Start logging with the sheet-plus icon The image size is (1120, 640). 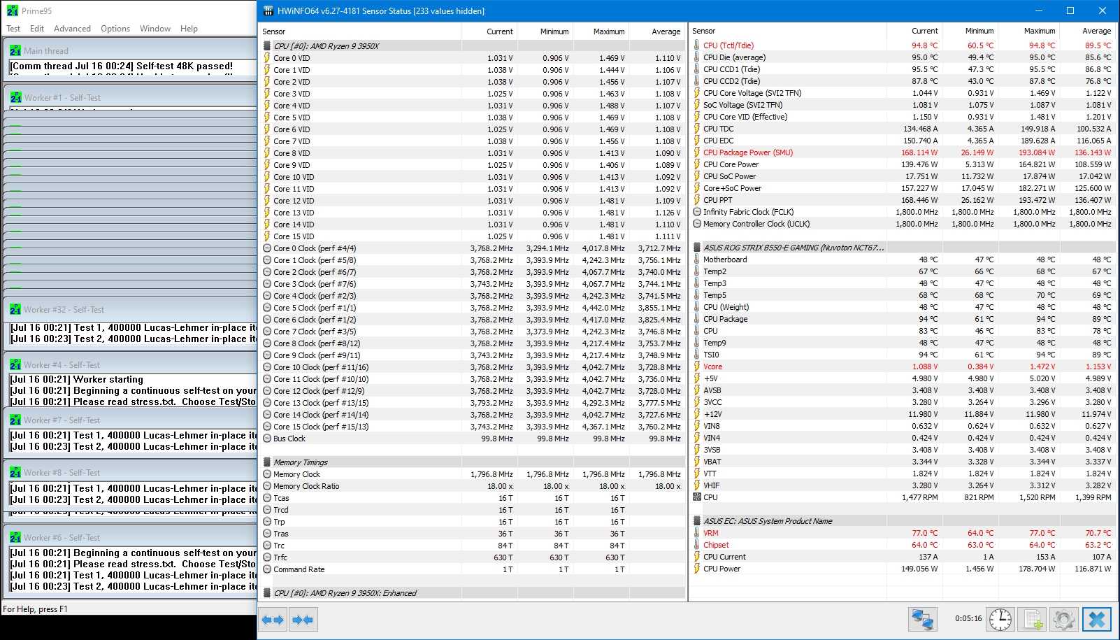(1032, 620)
